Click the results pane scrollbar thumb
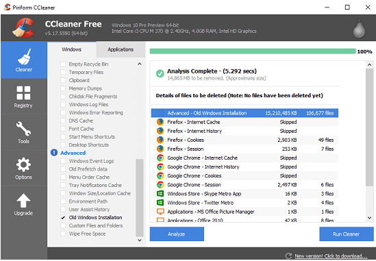Viewport: 376px width, 261px height. pyautogui.click(x=370, y=127)
